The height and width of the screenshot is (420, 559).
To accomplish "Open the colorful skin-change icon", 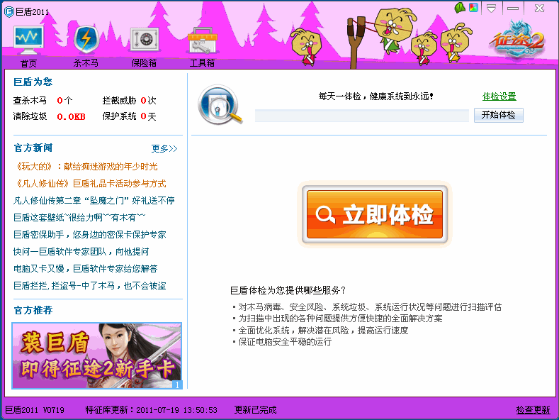I will point(473,8).
